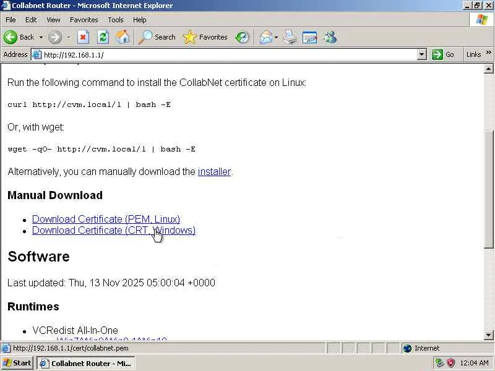The height and width of the screenshot is (371, 495).
Task: Open the Home page icon
Action: pos(123,37)
